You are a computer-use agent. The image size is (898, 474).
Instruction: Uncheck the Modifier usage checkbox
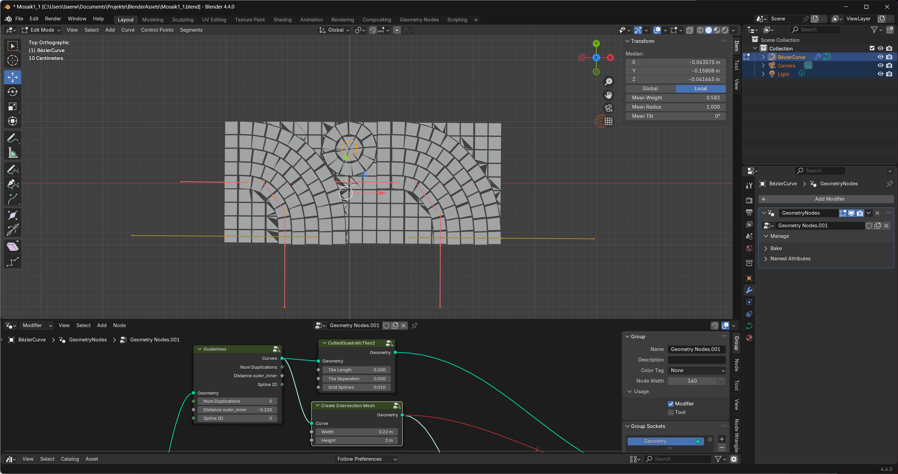671,404
